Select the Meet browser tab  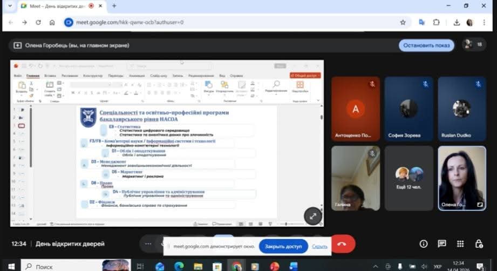[54, 6]
